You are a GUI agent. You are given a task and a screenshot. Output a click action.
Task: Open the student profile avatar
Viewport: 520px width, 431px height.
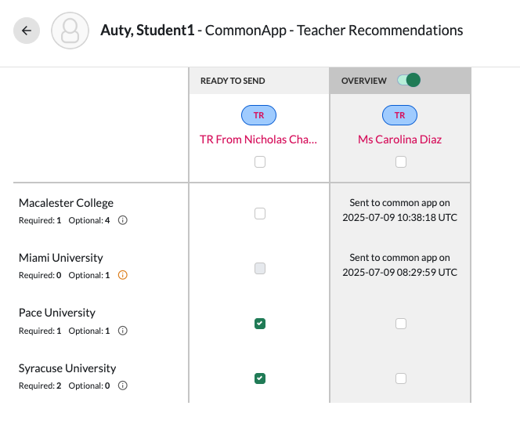click(70, 31)
